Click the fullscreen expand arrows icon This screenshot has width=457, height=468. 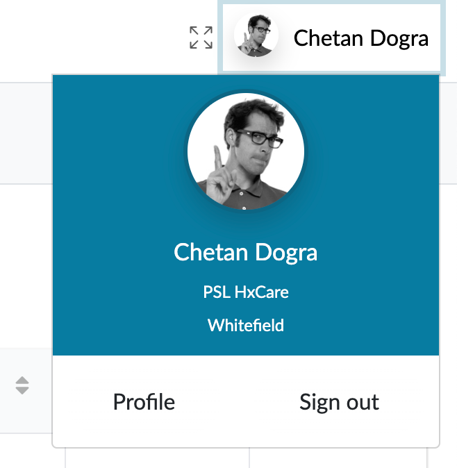(201, 37)
